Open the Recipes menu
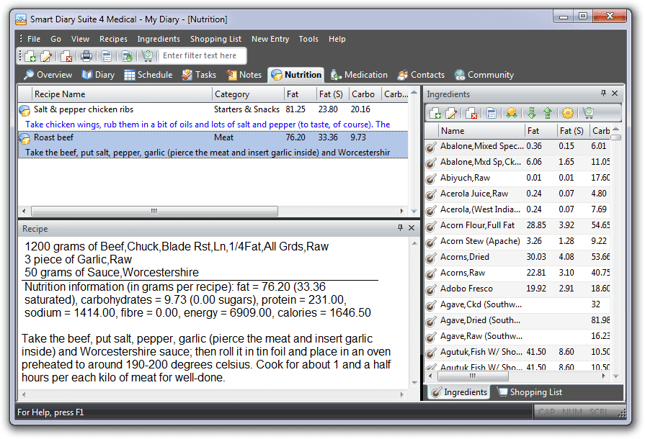 114,39
